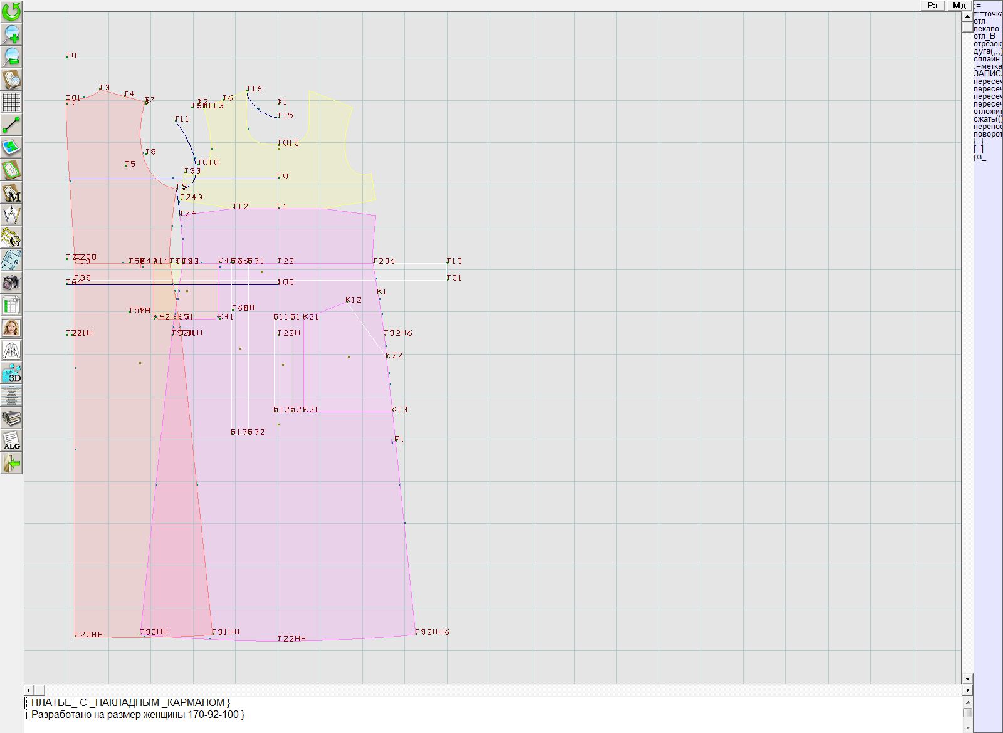Open the compass measuring tool
1003x733 pixels.
tap(11, 215)
